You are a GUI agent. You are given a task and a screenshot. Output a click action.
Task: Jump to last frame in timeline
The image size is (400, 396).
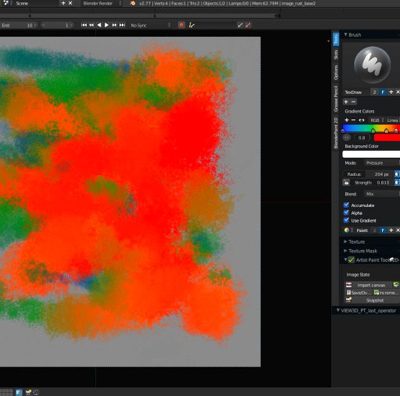pyautogui.click(x=122, y=25)
